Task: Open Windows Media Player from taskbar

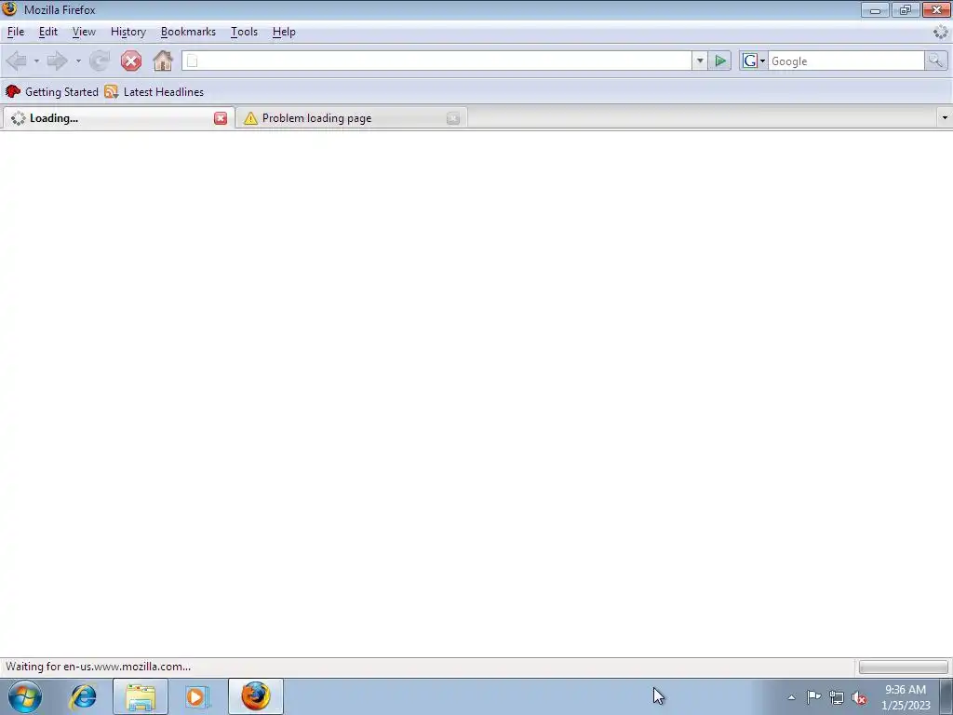Action: 197,696
